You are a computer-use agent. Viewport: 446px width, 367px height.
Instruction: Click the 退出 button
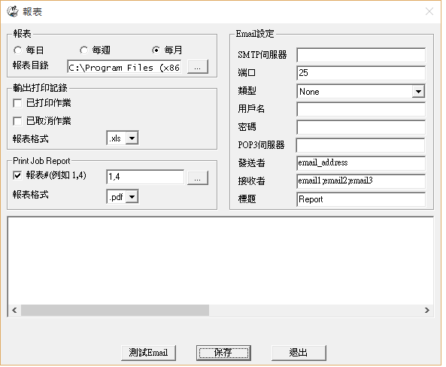[x=299, y=353]
